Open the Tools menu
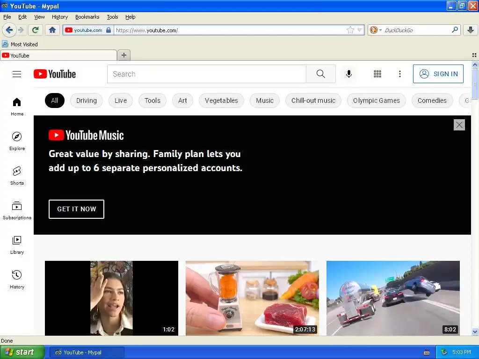 click(x=112, y=17)
